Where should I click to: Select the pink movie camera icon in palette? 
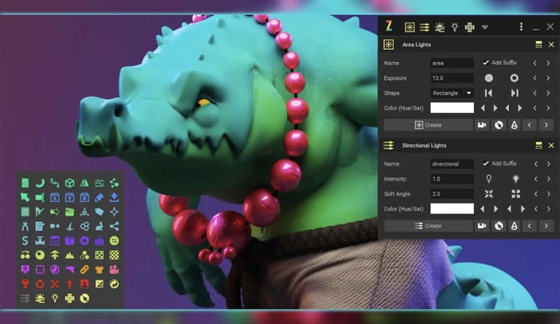115,269
